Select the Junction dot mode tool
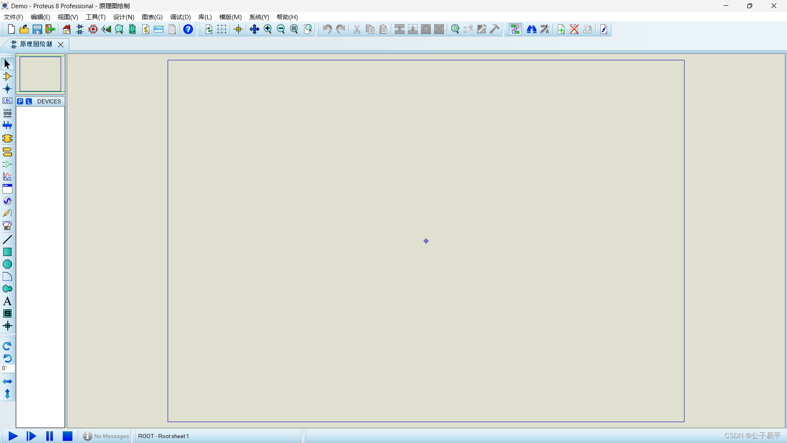The height and width of the screenshot is (443, 787). point(7,89)
